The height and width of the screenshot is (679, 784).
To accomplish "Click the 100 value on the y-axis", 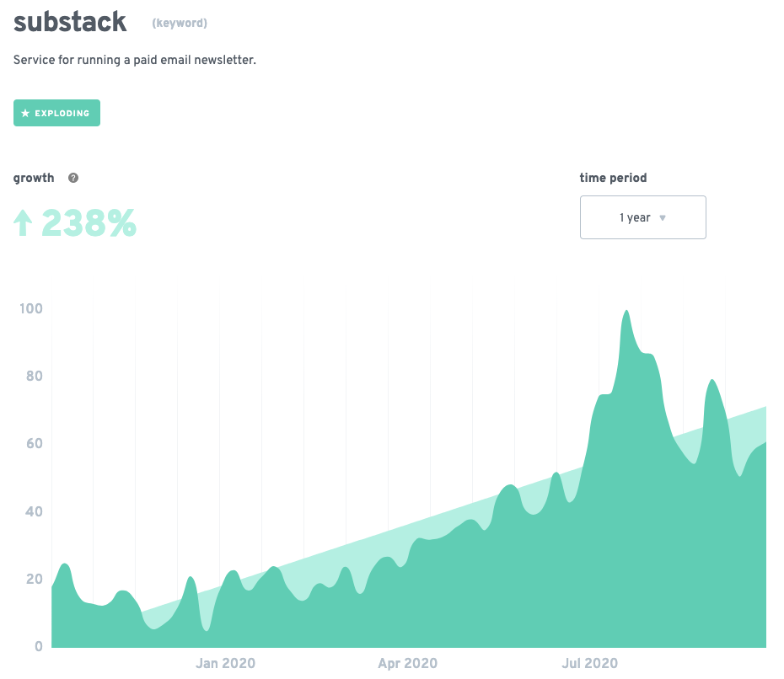I will pos(30,308).
